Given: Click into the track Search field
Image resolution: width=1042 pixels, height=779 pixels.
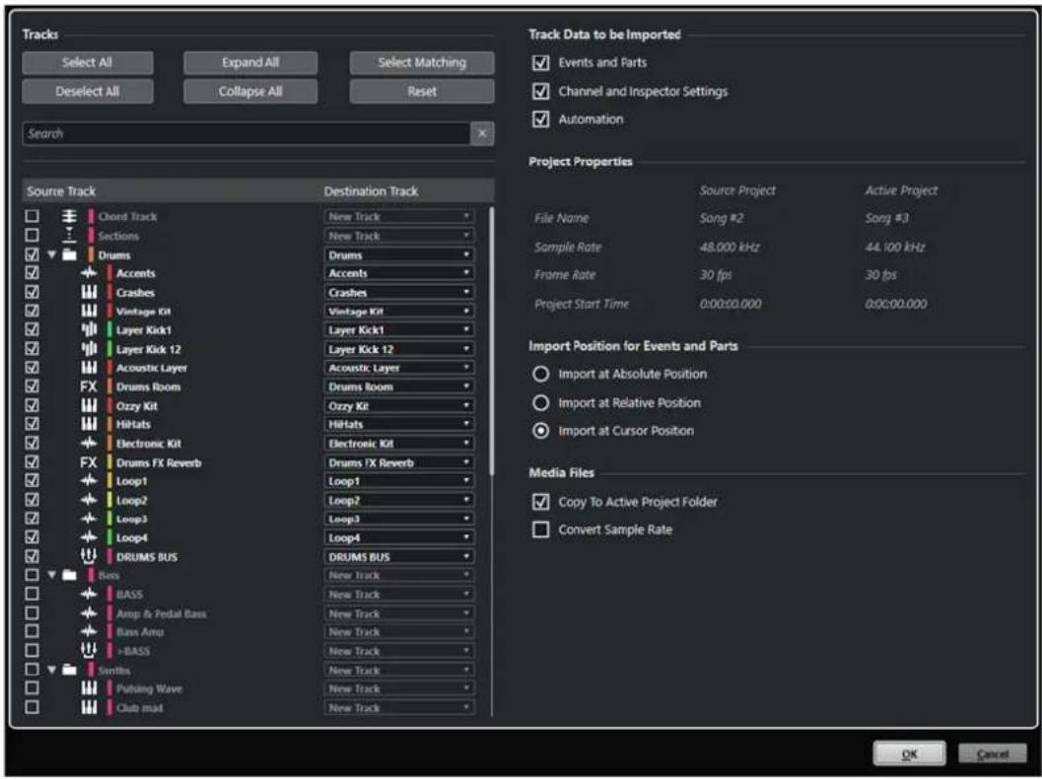Looking at the screenshot, I should 245,133.
